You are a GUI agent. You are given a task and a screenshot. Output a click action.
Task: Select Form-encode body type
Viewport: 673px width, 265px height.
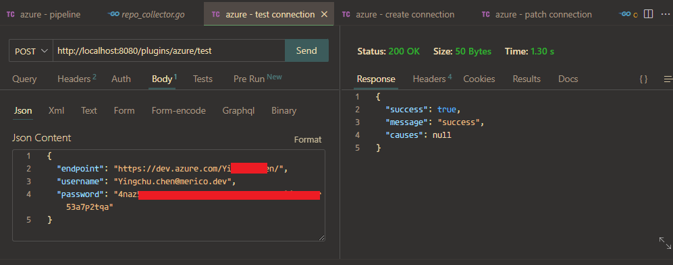[x=179, y=111]
